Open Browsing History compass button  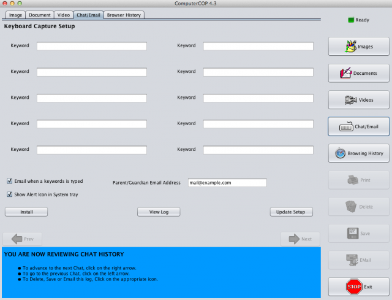click(358, 153)
